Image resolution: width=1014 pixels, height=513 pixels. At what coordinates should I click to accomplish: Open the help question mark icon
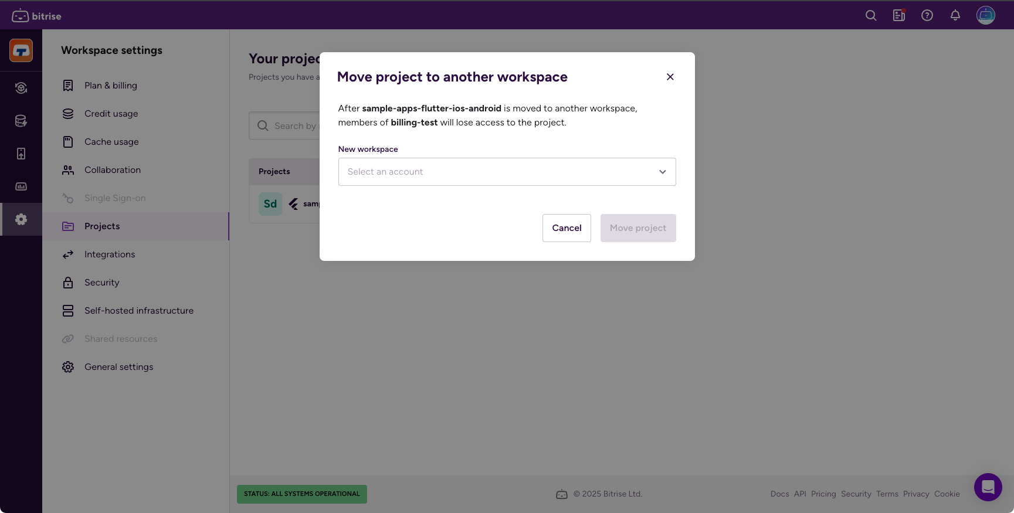(927, 16)
